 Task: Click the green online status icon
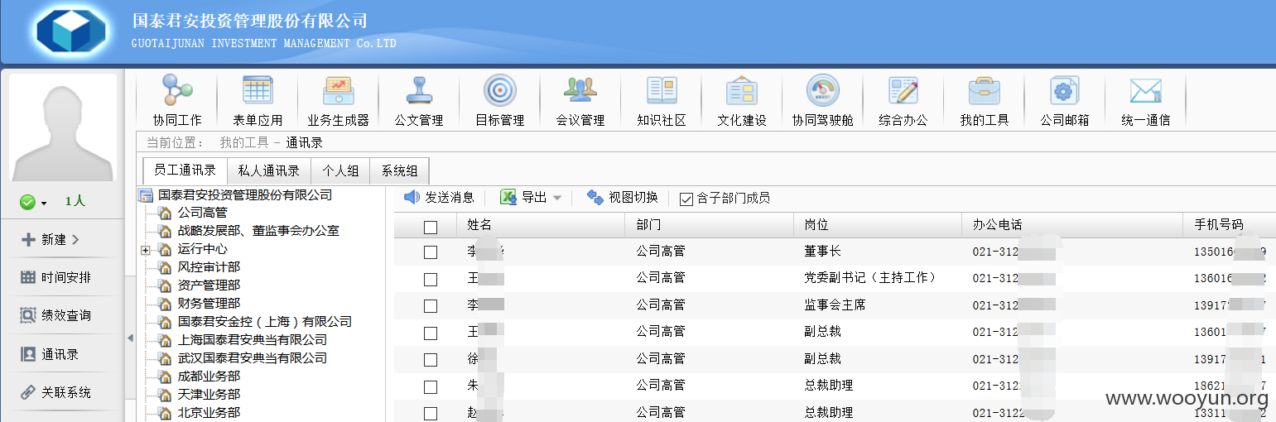tap(27, 202)
